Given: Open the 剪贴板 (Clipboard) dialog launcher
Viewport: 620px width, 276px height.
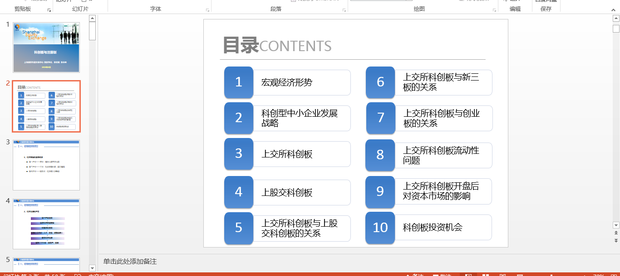Looking at the screenshot, I should pos(49,10).
